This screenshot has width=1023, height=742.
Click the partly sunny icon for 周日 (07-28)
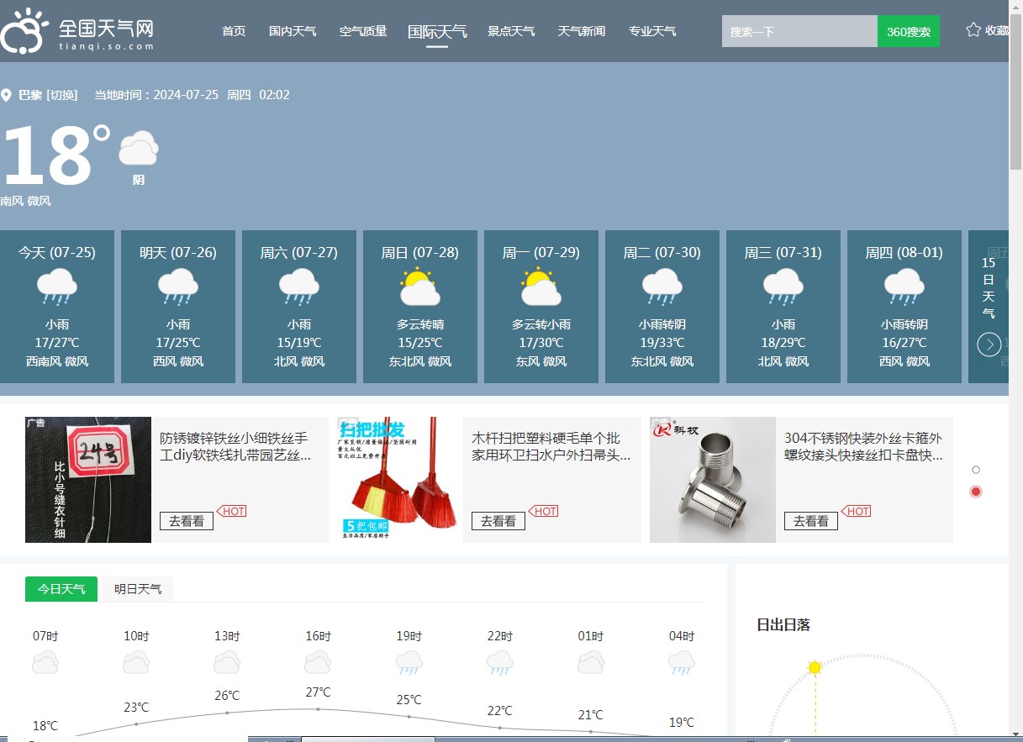click(x=419, y=287)
